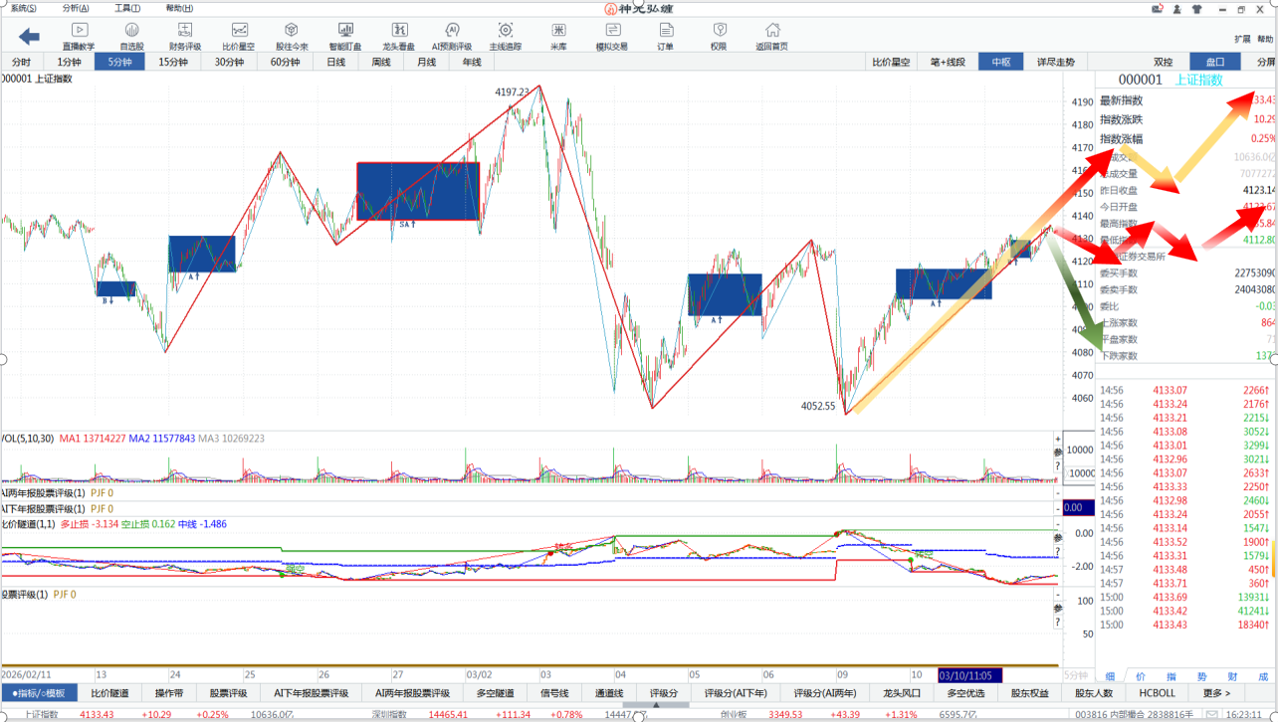Go to 返回首页 home icon
This screenshot has height=722, width=1278.
771,37
